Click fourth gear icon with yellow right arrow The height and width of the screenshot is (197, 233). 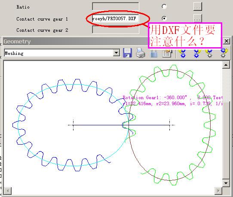(x=224, y=53)
